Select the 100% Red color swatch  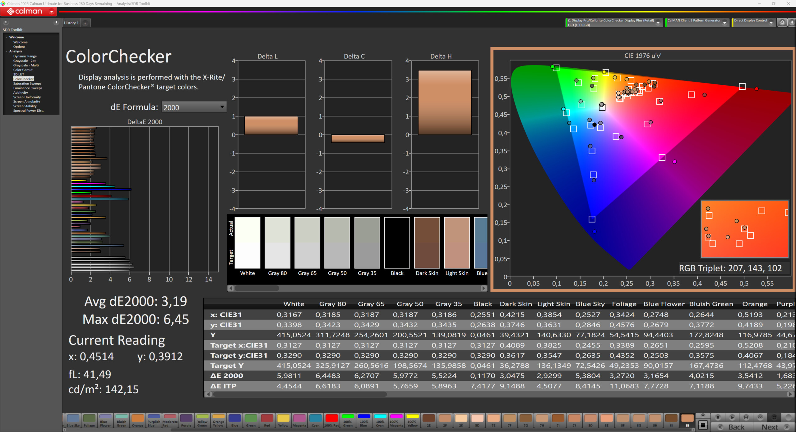331,420
